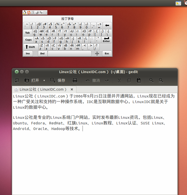Click the R key on virtual keyboard
Screen dimensions: 187x195
click(54, 33)
